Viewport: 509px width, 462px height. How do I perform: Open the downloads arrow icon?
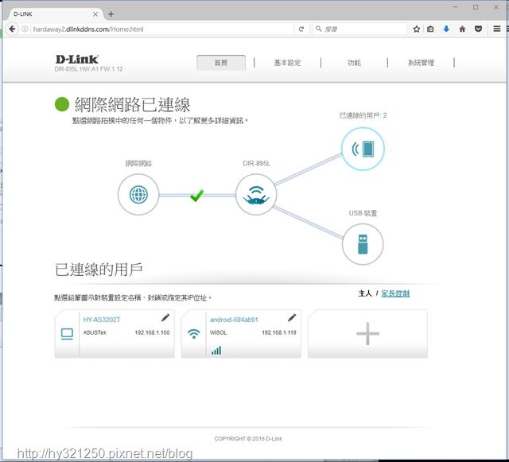click(446, 29)
